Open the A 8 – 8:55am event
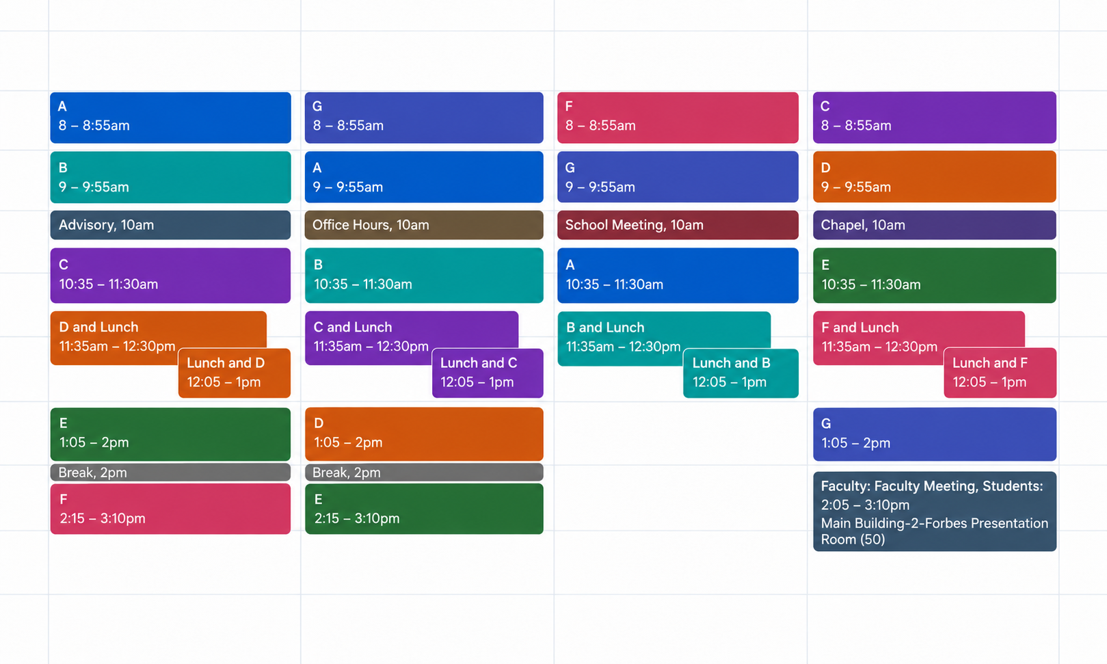The image size is (1107, 664). 170,118
